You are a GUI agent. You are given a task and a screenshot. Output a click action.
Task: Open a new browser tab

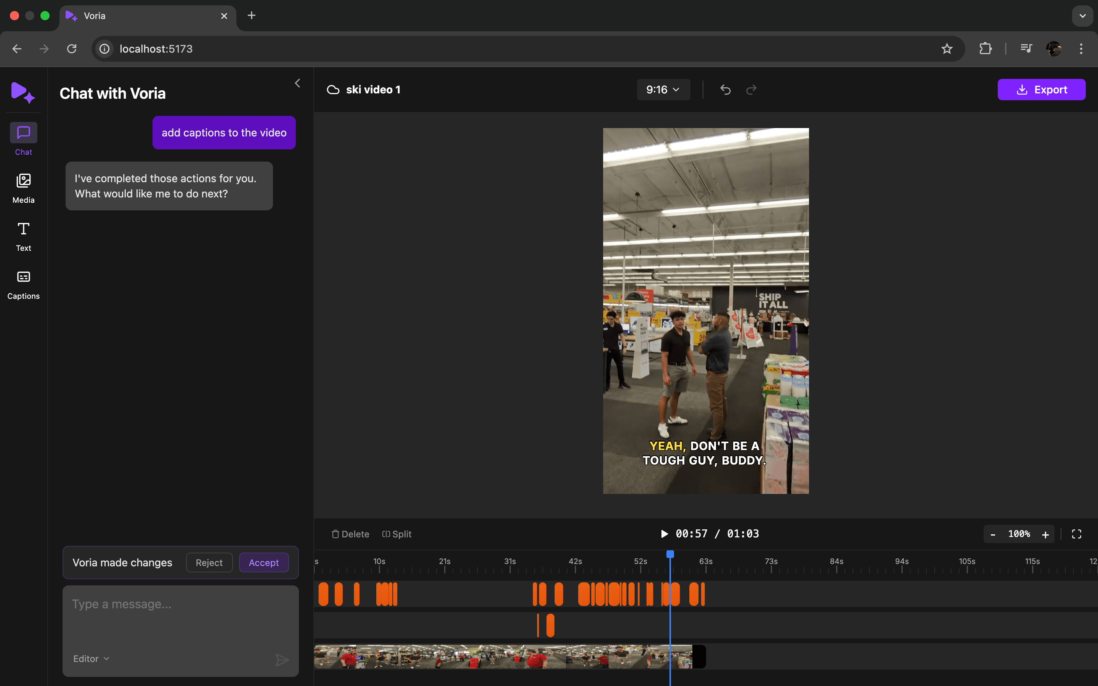[x=251, y=15]
